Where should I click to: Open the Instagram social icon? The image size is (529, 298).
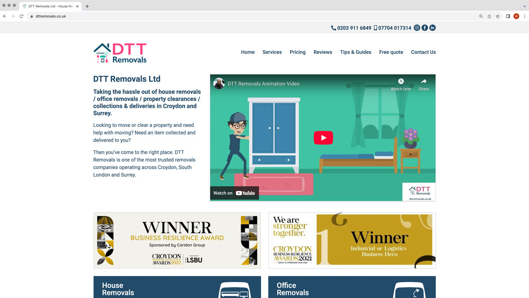coord(417,28)
